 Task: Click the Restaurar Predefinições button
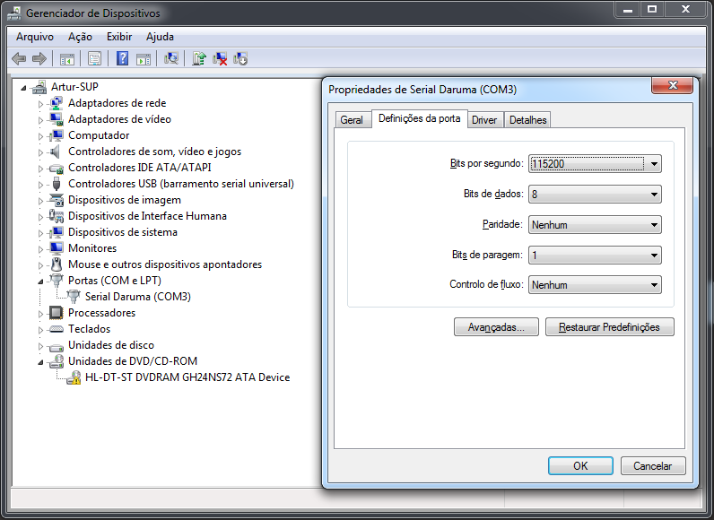609,327
